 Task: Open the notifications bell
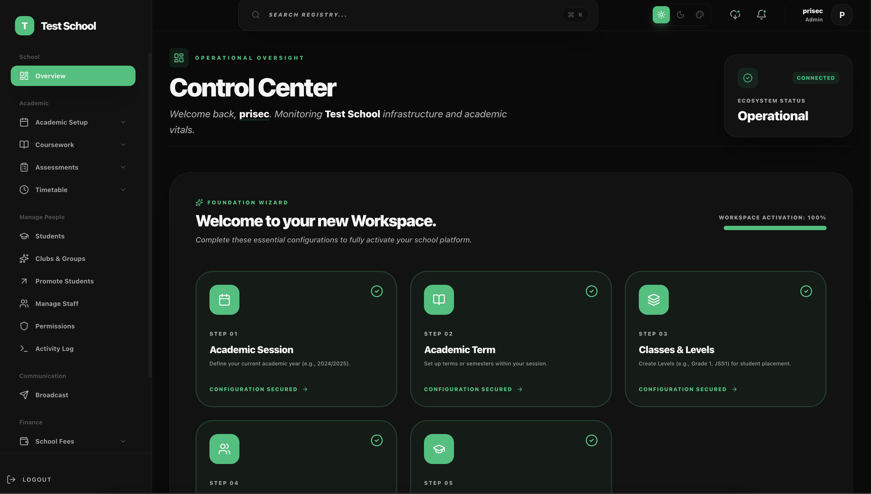(x=761, y=14)
